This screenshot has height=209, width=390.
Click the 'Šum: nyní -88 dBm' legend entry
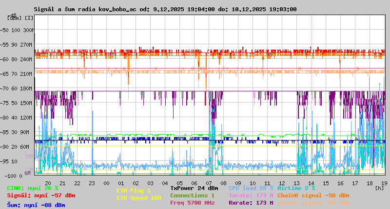(36, 205)
